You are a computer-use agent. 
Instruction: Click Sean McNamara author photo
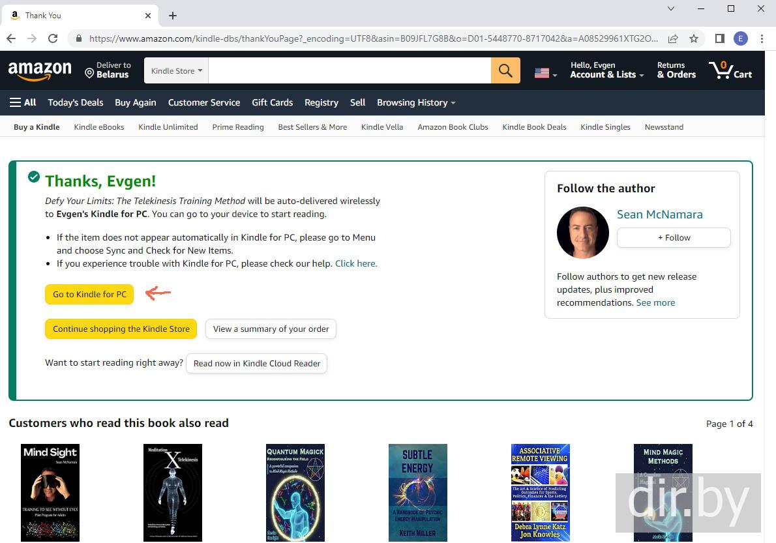pyautogui.click(x=583, y=233)
